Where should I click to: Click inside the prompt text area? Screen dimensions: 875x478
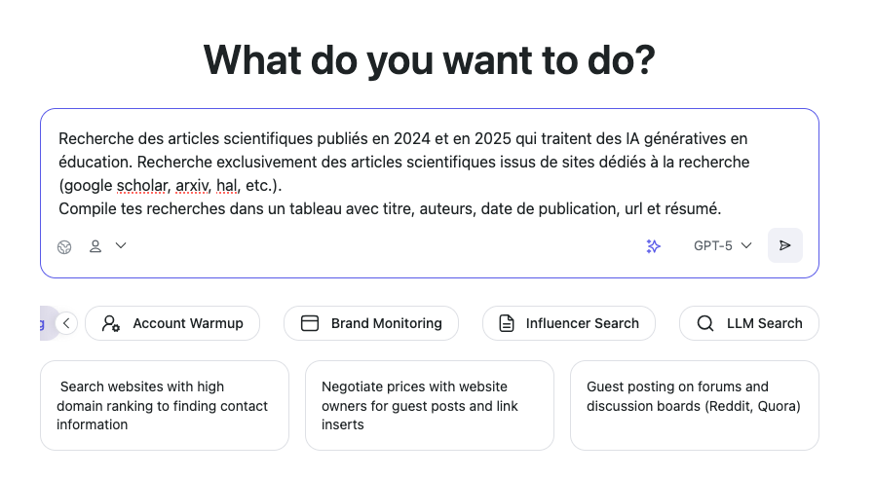coord(429,173)
